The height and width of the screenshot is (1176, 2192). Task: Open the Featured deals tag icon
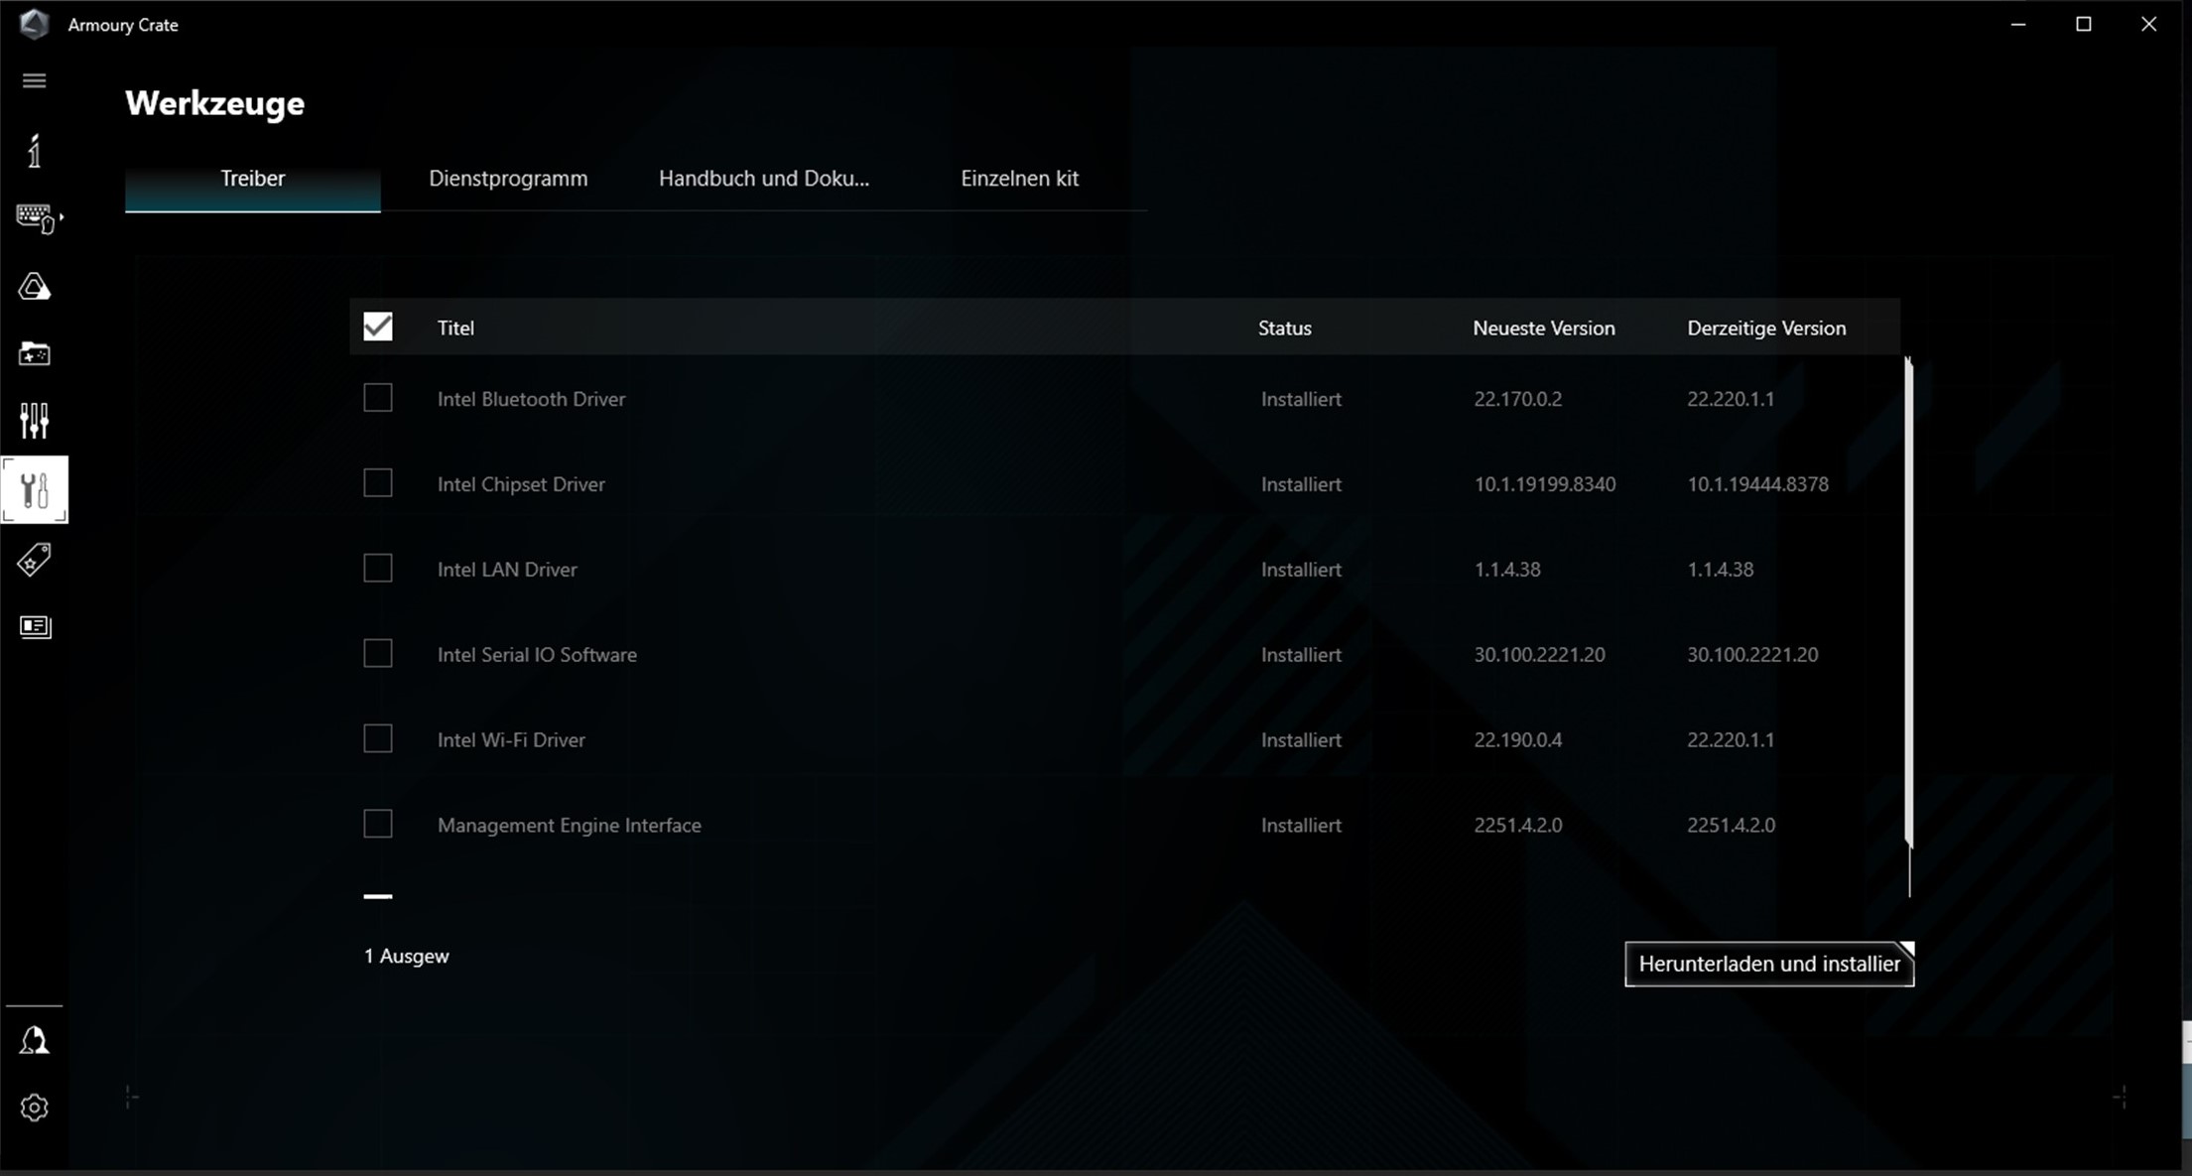(x=34, y=560)
